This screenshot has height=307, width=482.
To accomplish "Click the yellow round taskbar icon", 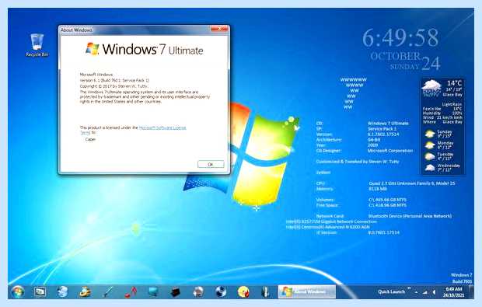I will point(243,291).
